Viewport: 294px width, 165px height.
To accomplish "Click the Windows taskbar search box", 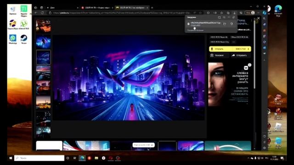I will [40, 158].
